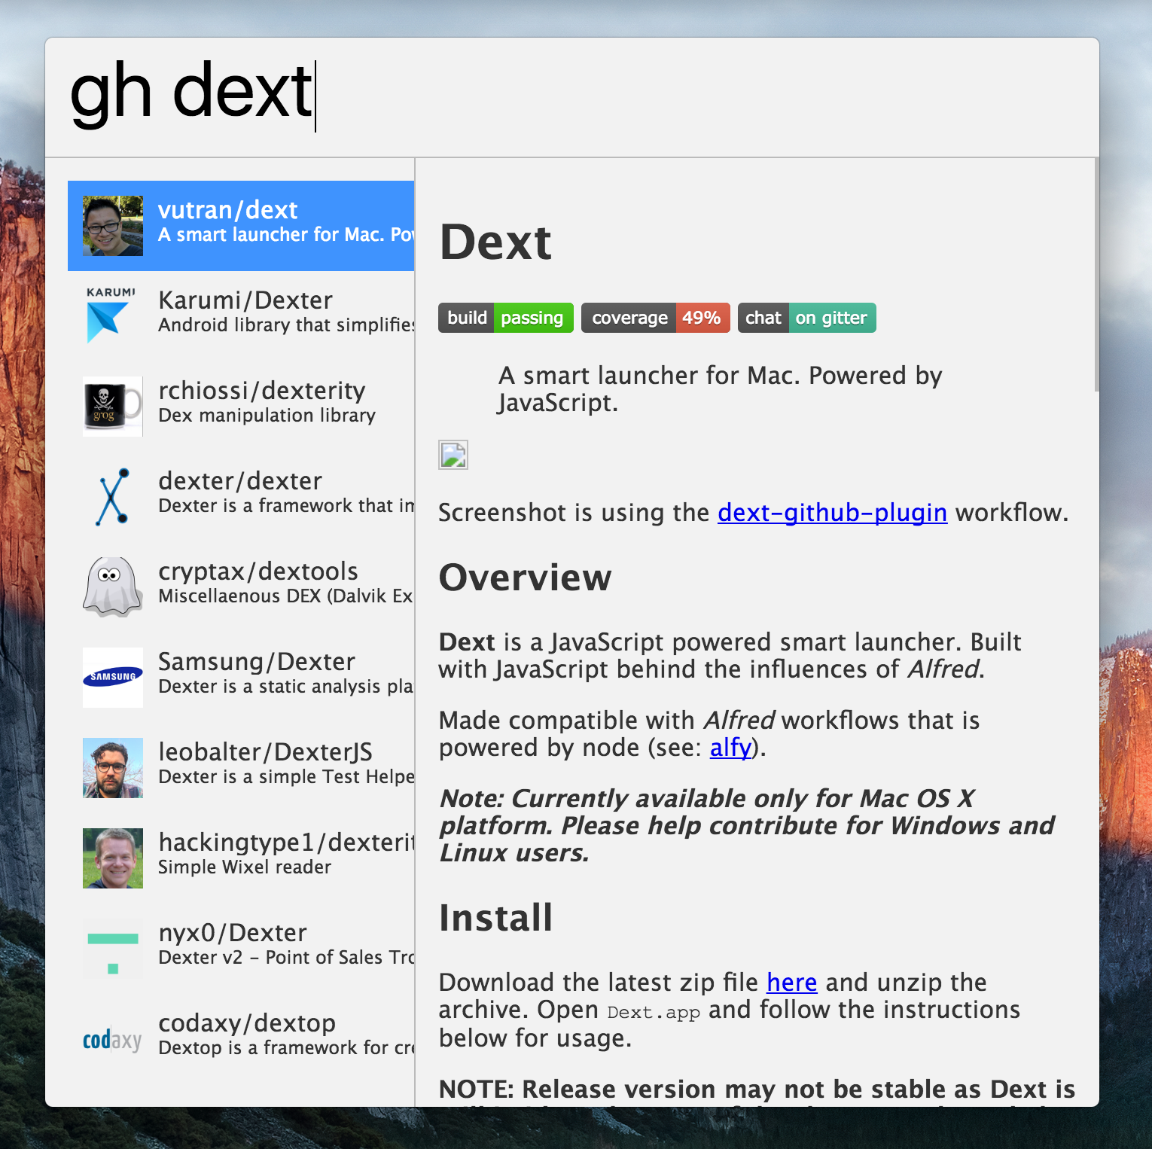Click the build passing badge
1152x1149 pixels.
click(505, 318)
